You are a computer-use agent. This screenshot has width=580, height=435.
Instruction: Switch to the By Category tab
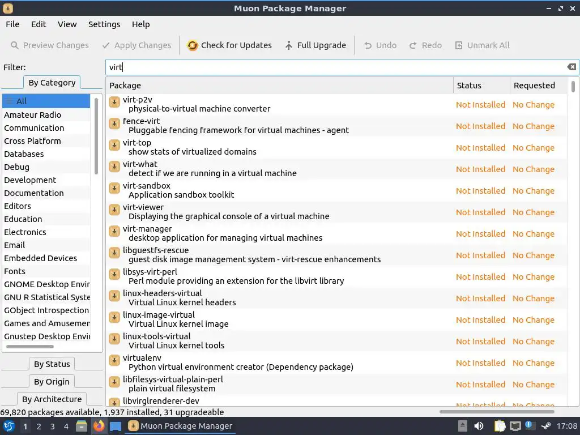click(52, 83)
